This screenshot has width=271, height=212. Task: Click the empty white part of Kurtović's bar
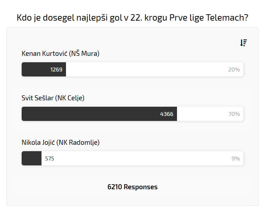(145, 69)
